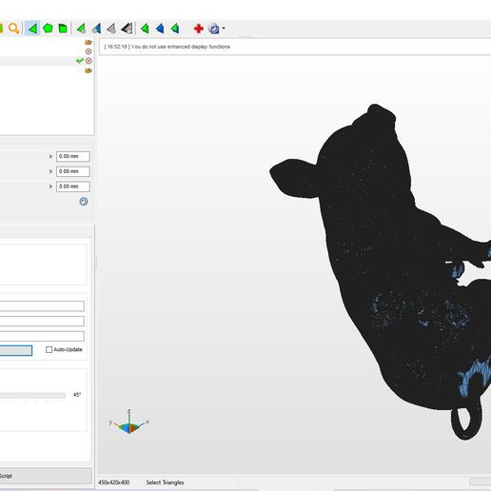Click red target icon beside the green checkmark
This screenshot has width=491, height=491.
coord(88,61)
